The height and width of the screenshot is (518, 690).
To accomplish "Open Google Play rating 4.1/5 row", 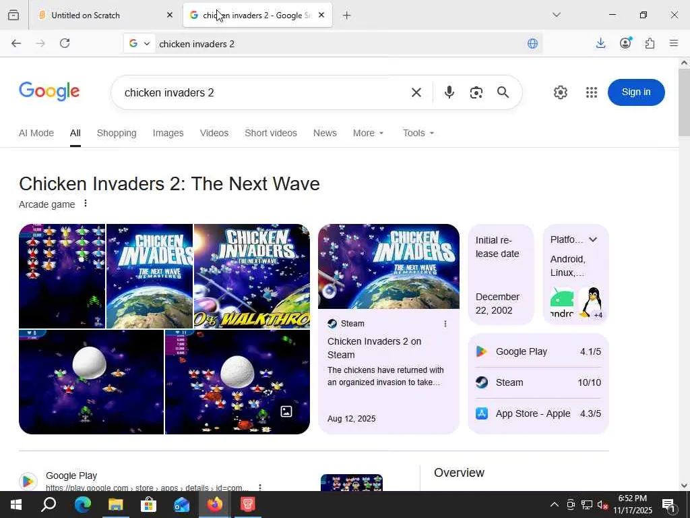I will (538, 351).
